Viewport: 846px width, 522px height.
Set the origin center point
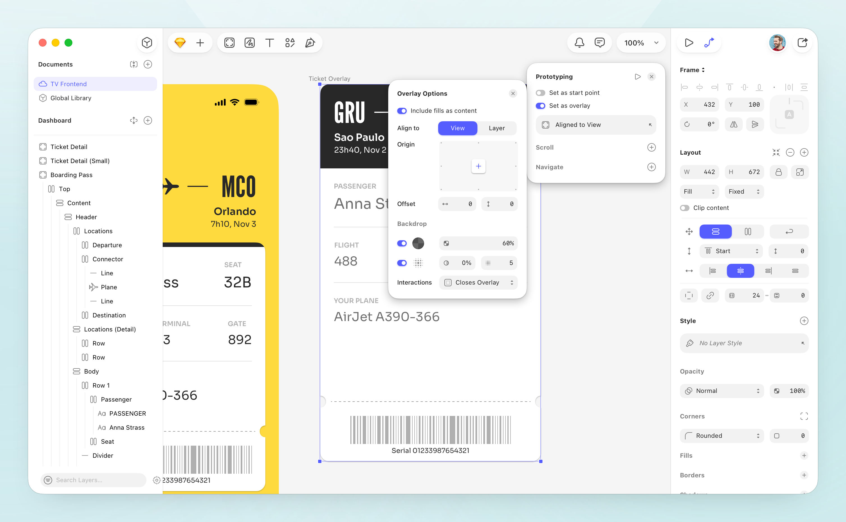click(x=478, y=166)
